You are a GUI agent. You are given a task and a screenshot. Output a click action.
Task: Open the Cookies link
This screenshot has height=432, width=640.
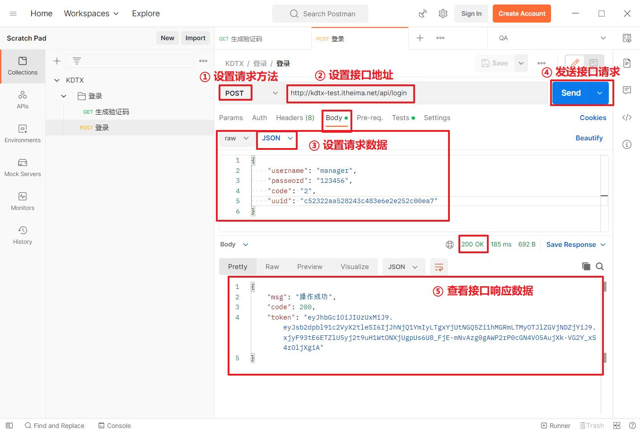coord(593,118)
